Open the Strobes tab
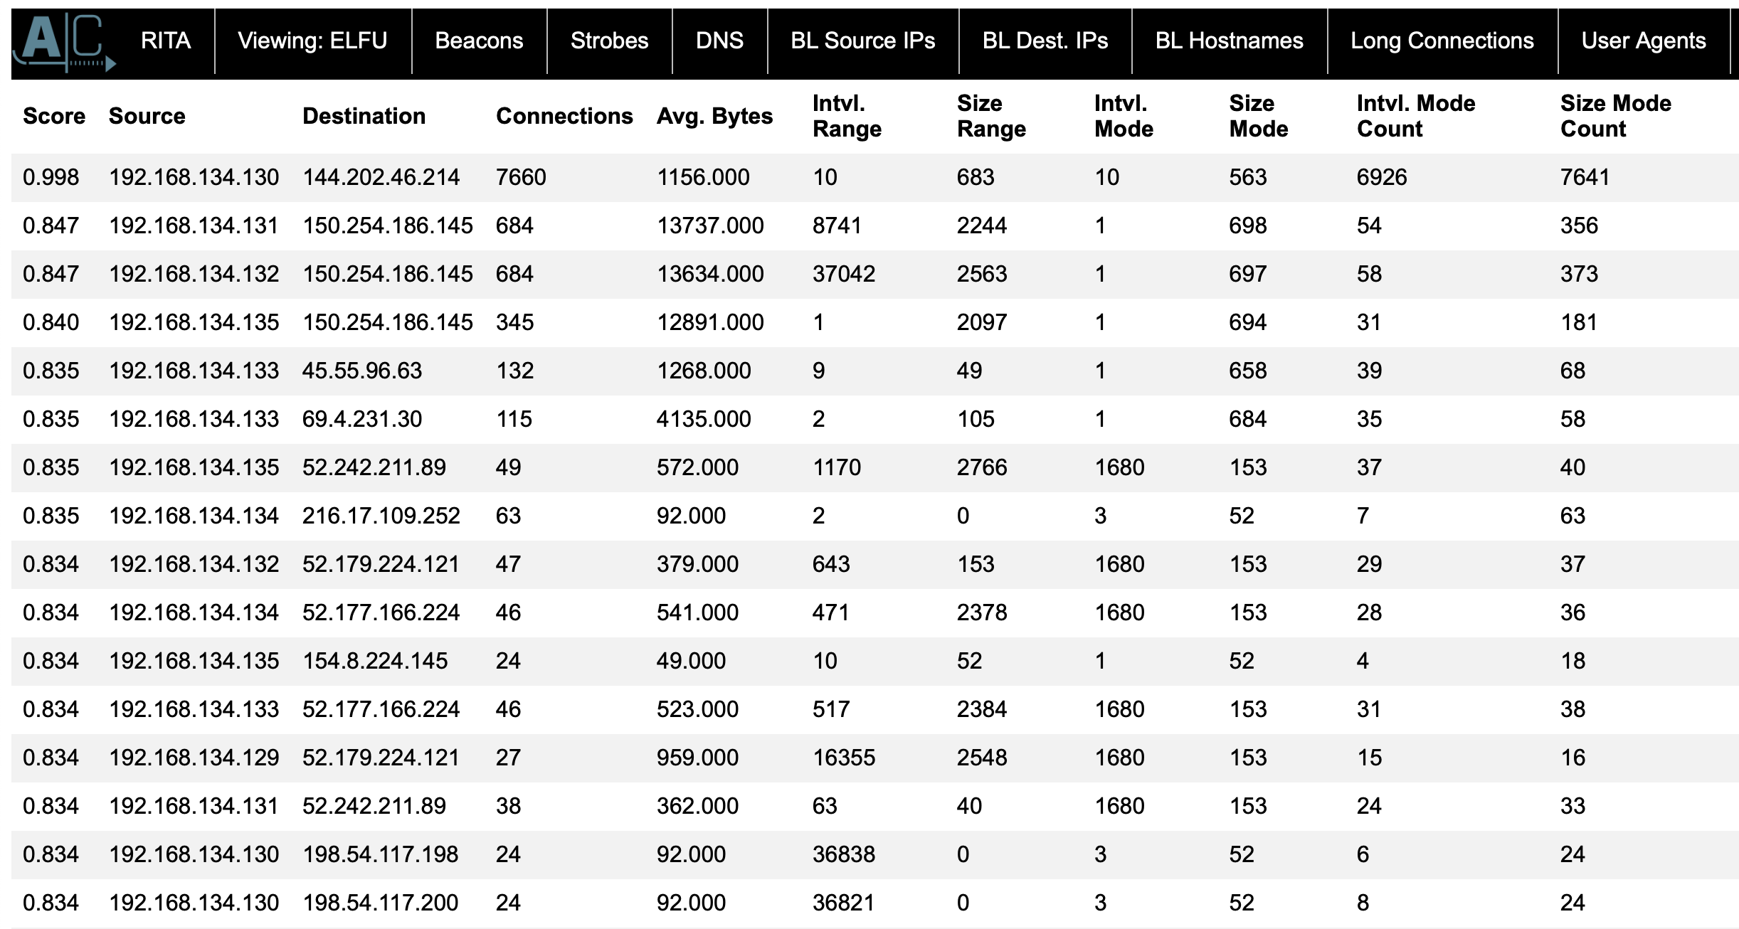The image size is (1739, 929). [609, 41]
